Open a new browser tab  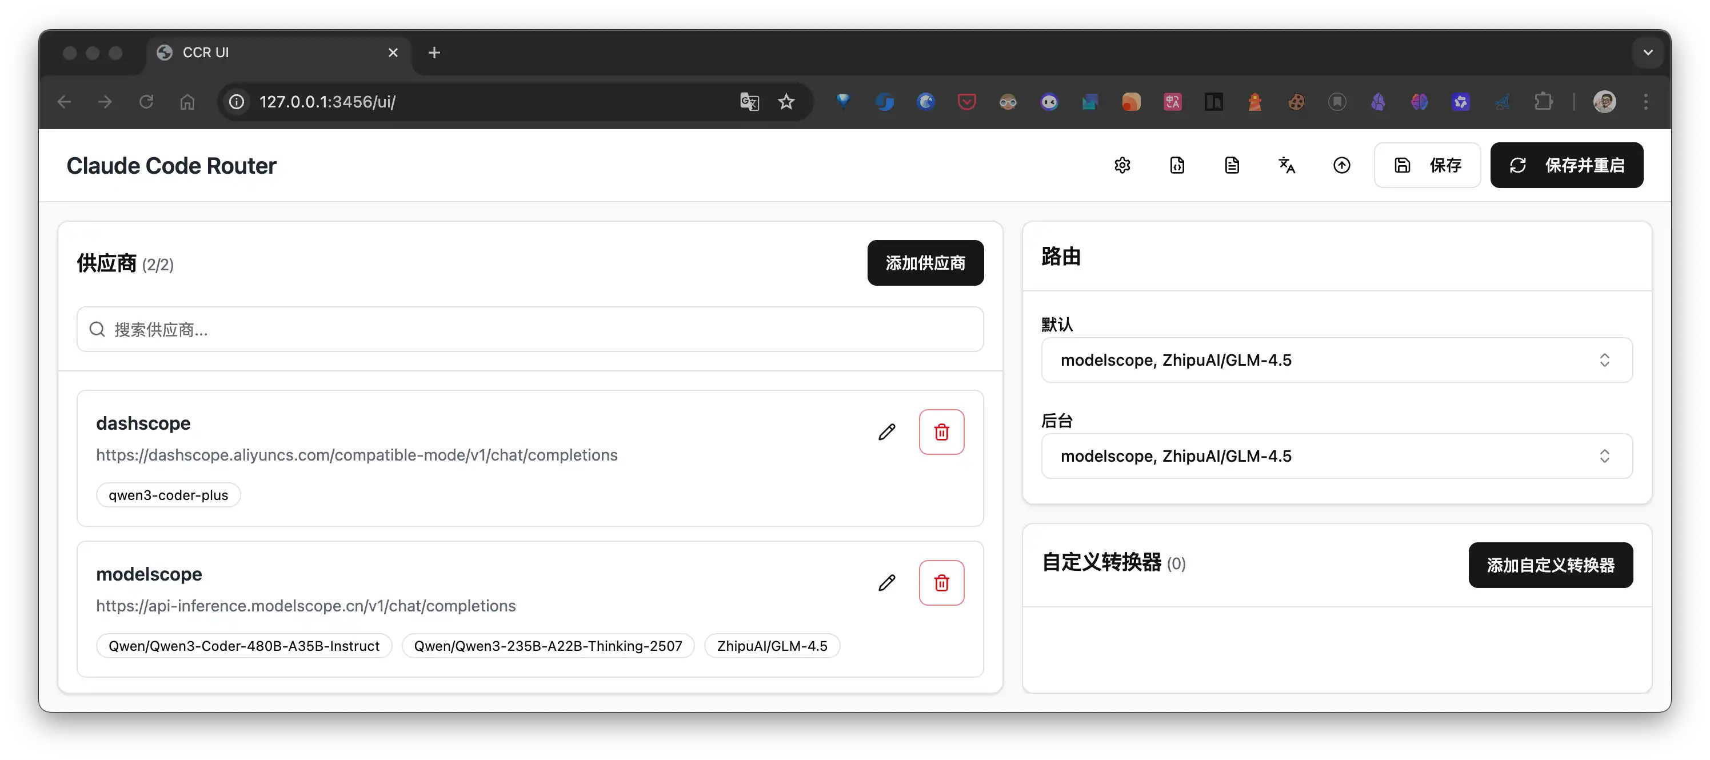(x=434, y=53)
